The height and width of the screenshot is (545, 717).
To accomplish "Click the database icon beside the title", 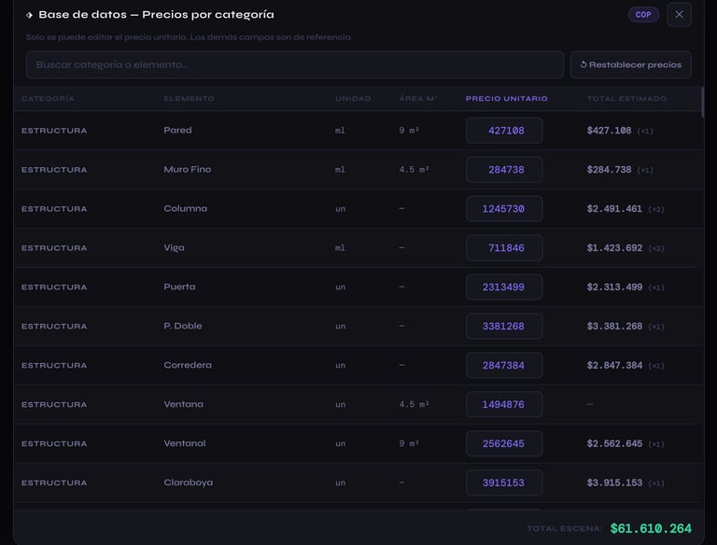I will tap(30, 16).
